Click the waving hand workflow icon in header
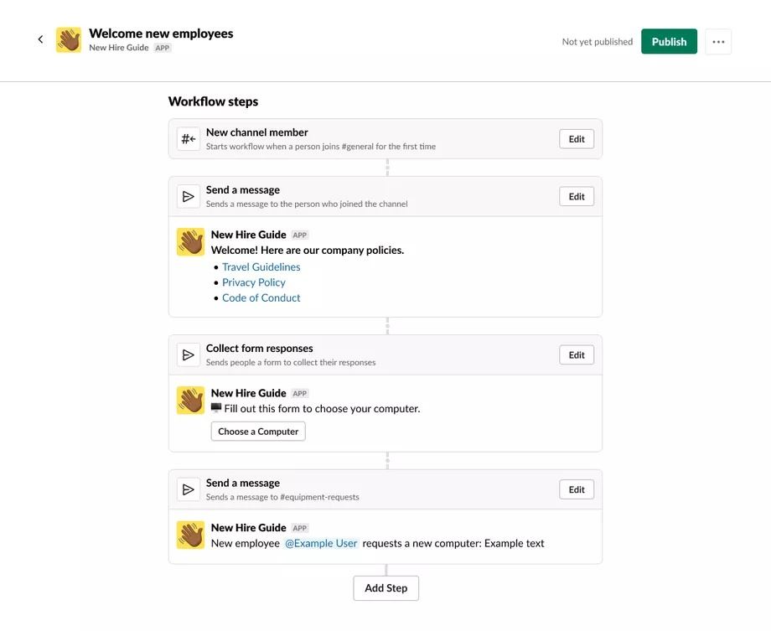Screen dimensions: 771x631 click(69, 40)
